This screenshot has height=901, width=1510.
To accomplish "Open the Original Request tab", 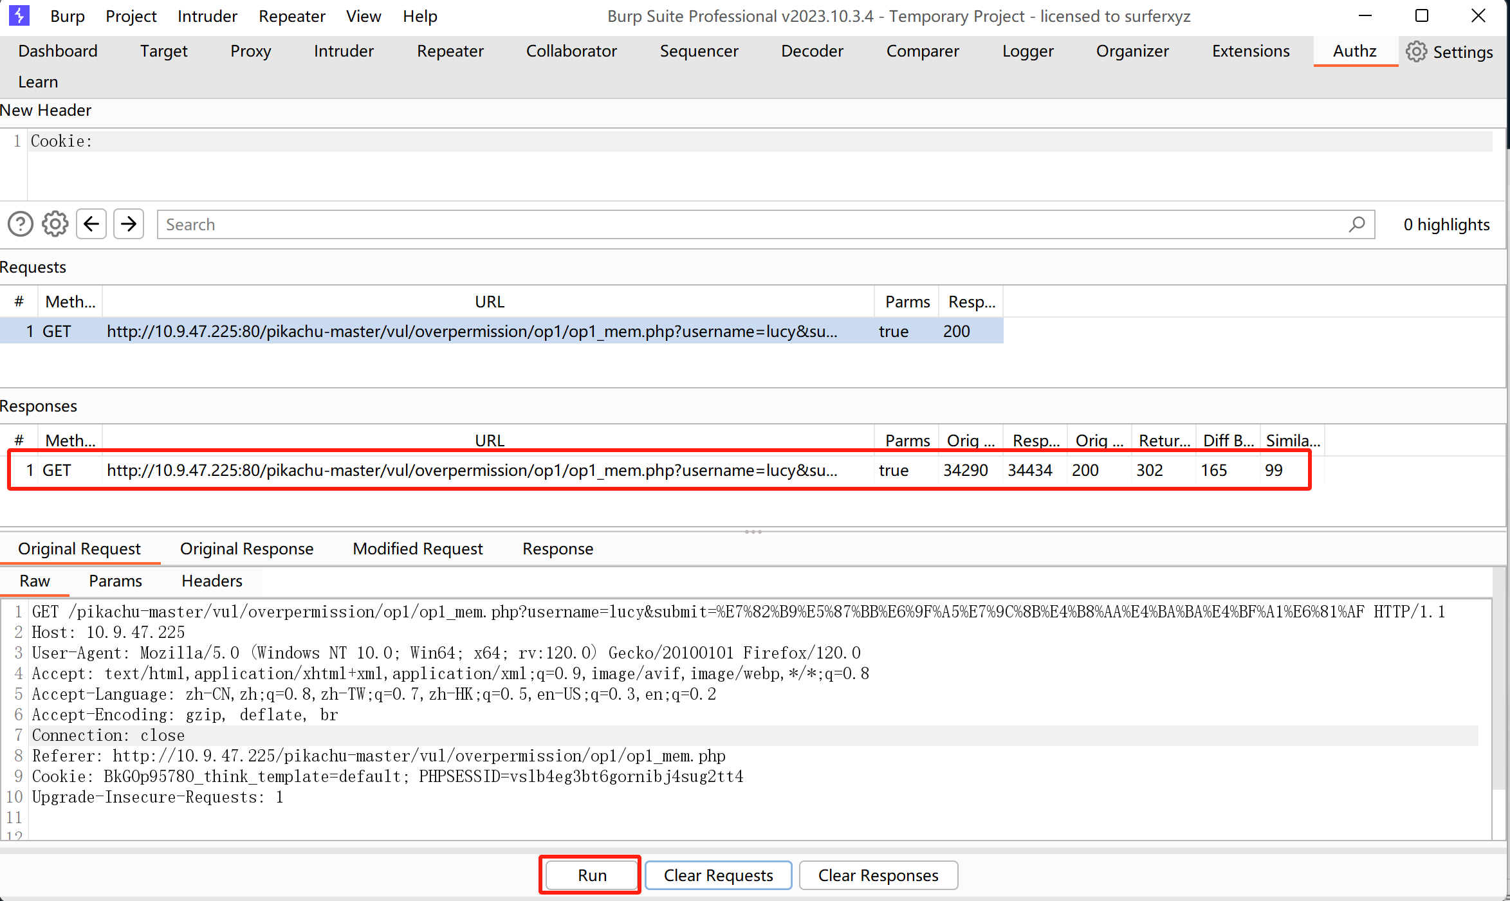I will (79, 549).
